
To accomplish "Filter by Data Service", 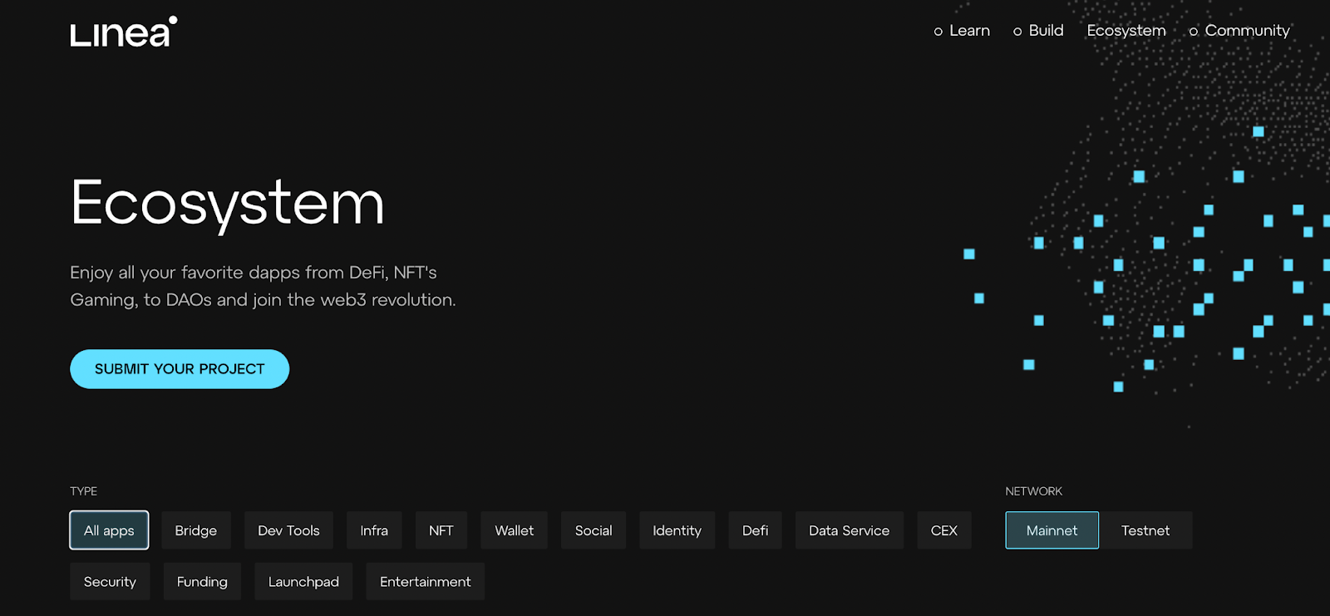I will 850,530.
